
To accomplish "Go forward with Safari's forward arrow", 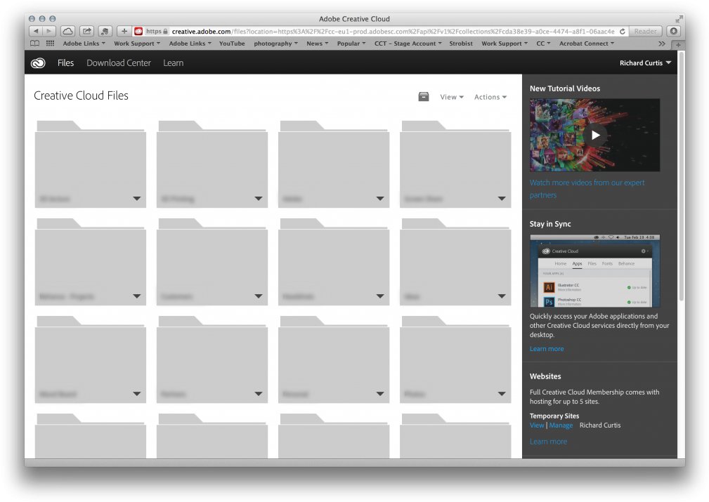I will 48,31.
